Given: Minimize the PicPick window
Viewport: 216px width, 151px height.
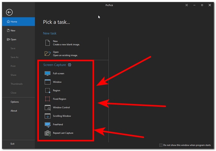Looking at the screenshot, I should [x=194, y=5].
